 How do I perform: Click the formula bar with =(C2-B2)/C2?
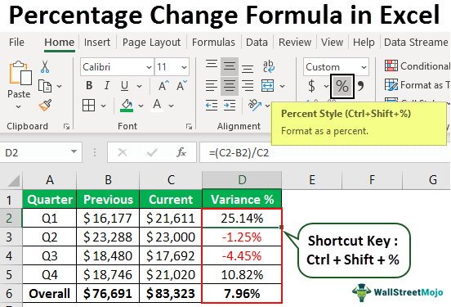tap(324, 152)
